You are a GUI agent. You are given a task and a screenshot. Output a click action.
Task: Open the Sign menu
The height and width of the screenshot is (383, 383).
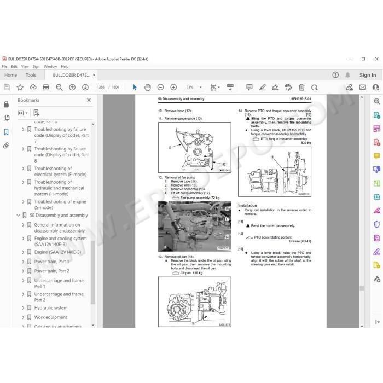[36, 66]
